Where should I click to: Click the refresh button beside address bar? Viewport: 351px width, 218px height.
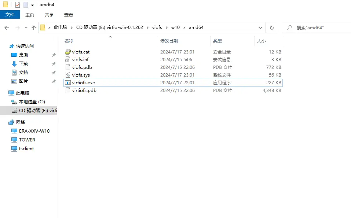tap(271, 27)
